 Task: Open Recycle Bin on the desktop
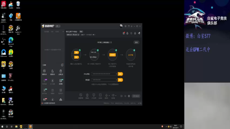pos(18,5)
